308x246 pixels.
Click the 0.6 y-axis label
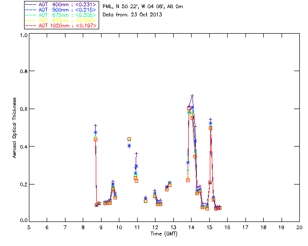[x=24, y=109]
